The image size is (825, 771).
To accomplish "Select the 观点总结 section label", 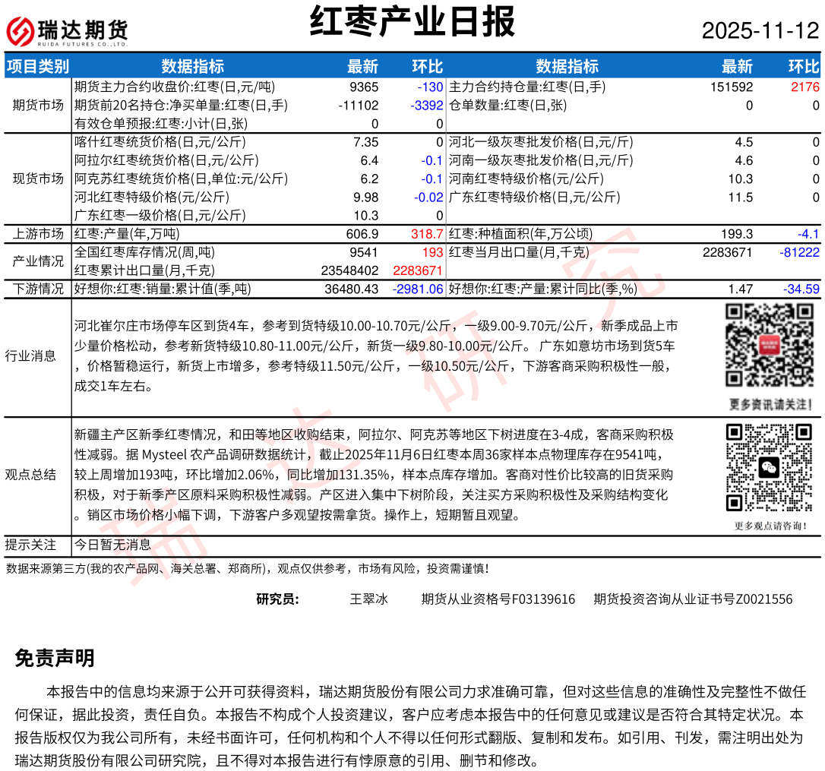I will point(30,475).
